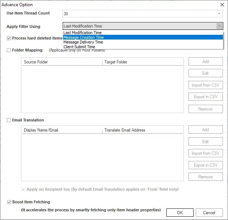Viewport: 228px width, 220px height.
Task: Enable the Folder Mapping checkbox
Action: coord(9,50)
